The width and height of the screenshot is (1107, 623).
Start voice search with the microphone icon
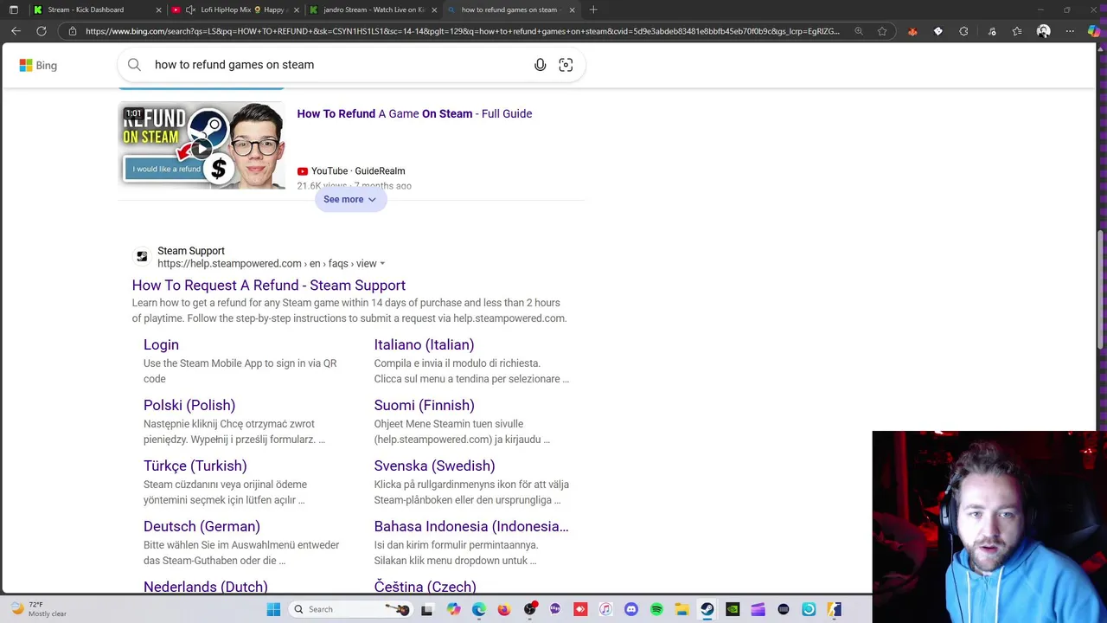click(541, 65)
